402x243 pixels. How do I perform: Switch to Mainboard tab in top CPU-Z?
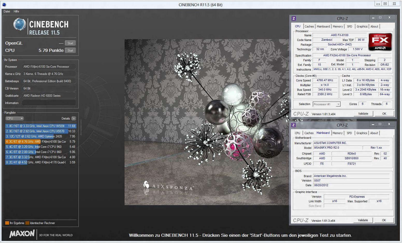click(x=323, y=26)
